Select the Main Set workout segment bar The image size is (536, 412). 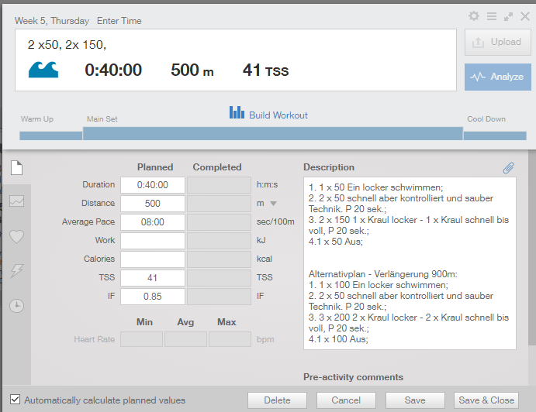click(271, 133)
